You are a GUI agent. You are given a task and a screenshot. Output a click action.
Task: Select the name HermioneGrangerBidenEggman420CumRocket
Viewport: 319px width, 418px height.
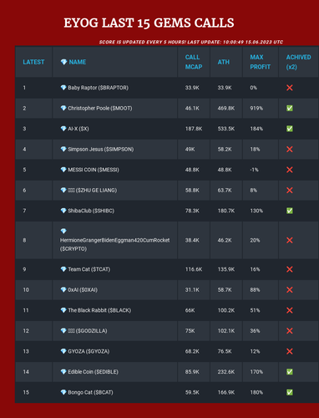coord(114,240)
